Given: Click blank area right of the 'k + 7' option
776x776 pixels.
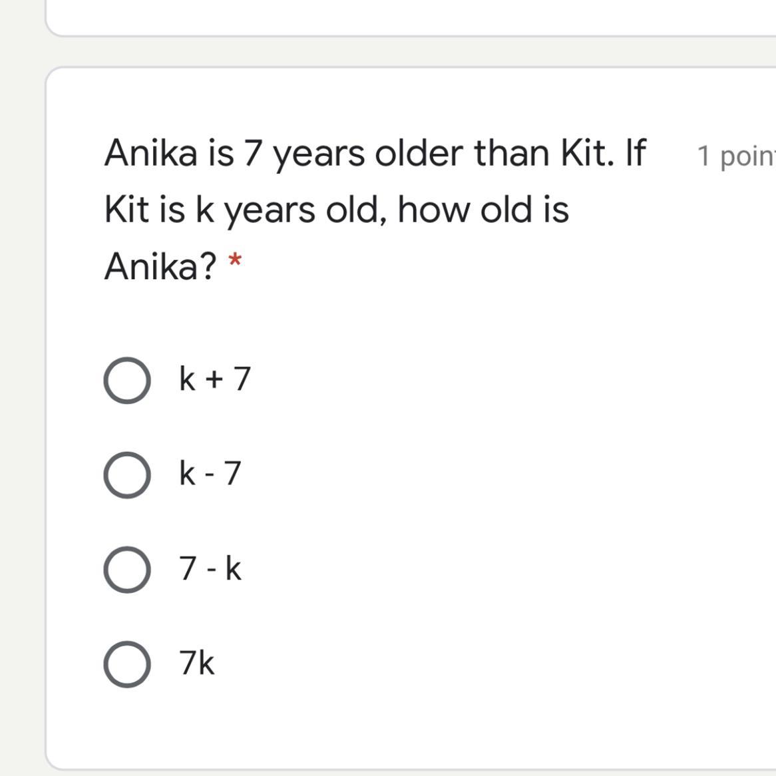Looking at the screenshot, I should tap(499, 379).
